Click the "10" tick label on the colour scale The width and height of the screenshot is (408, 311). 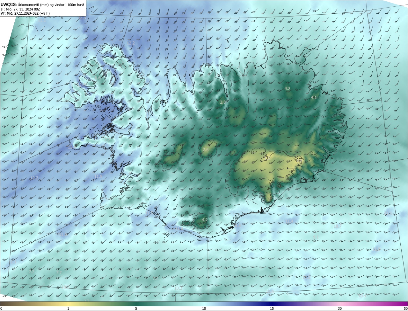[x=204, y=308]
